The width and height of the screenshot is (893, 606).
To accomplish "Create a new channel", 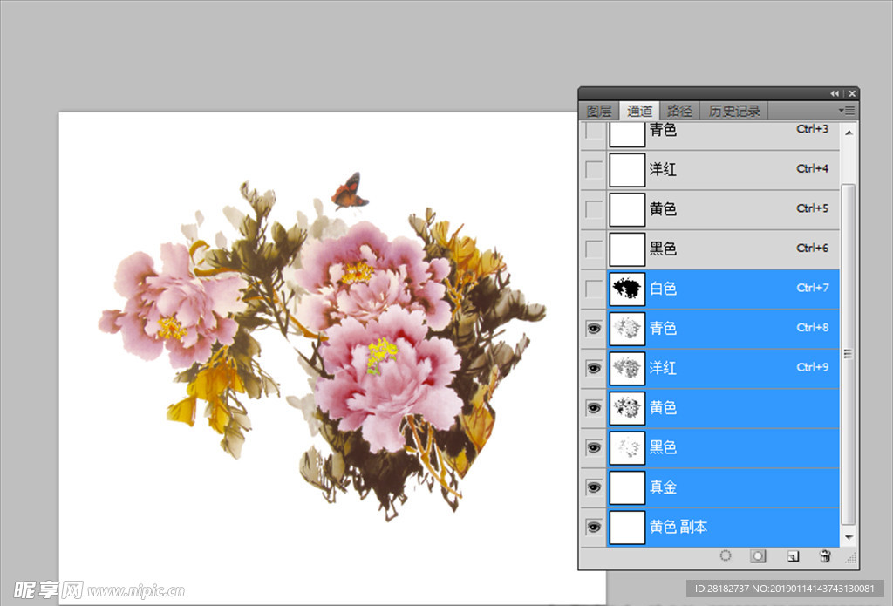I will tap(793, 556).
